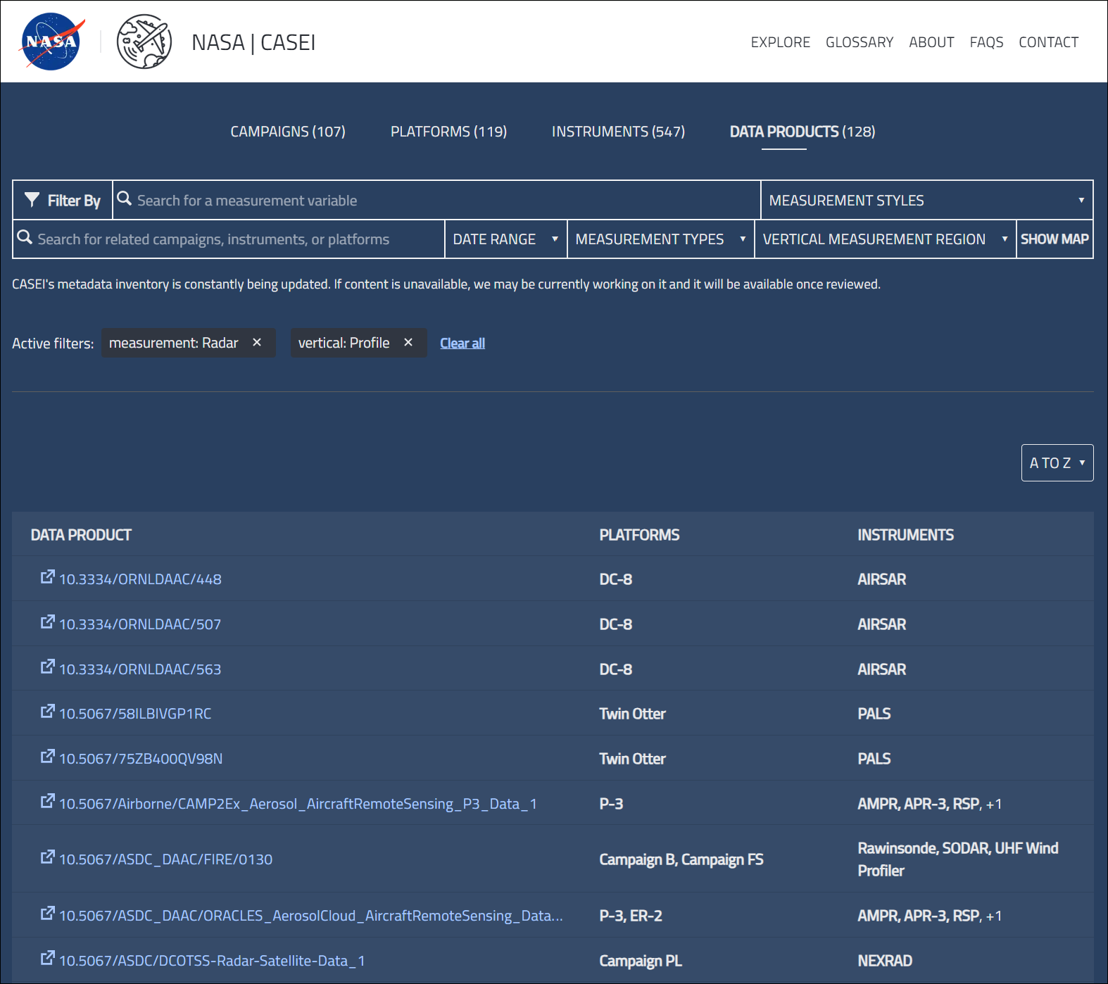Image resolution: width=1108 pixels, height=984 pixels.
Task: Open the CAMP2Ex_Aerosol_AircraftRemoteSensing_P3_Data_1 product
Action: [298, 804]
